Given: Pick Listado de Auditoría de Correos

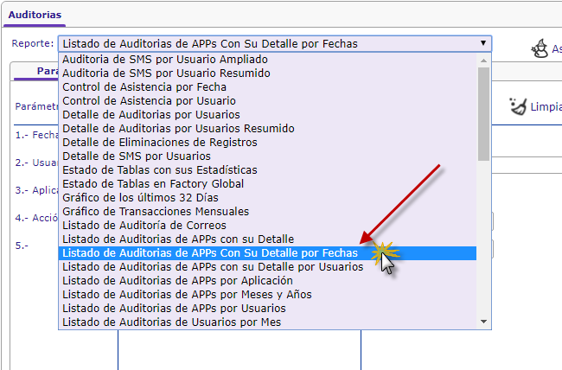Looking at the screenshot, I should coord(267,225).
